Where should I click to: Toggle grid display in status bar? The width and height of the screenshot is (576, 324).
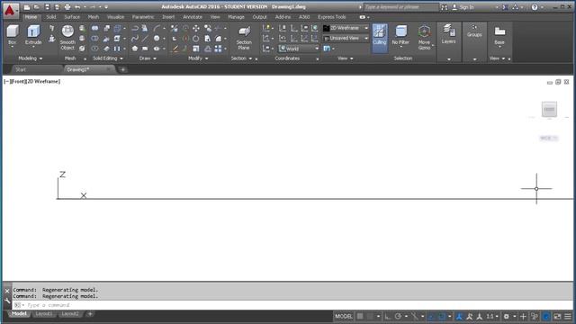tap(360, 316)
